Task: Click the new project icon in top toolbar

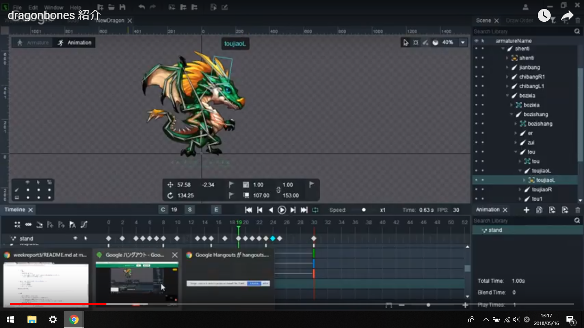Action: pos(100,7)
